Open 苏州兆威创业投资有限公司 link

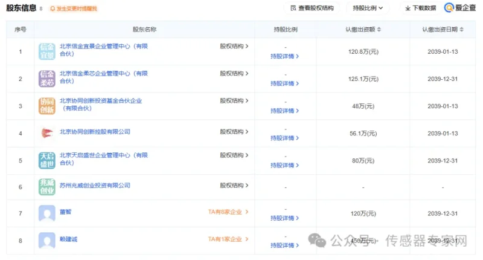click(95, 186)
